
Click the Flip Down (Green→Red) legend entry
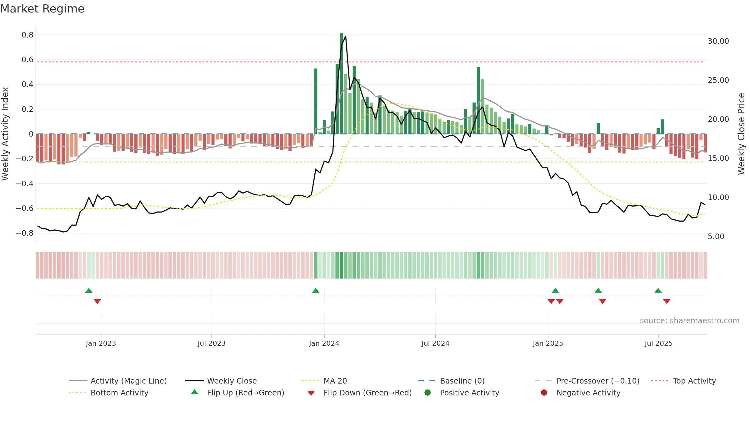pyautogui.click(x=359, y=393)
